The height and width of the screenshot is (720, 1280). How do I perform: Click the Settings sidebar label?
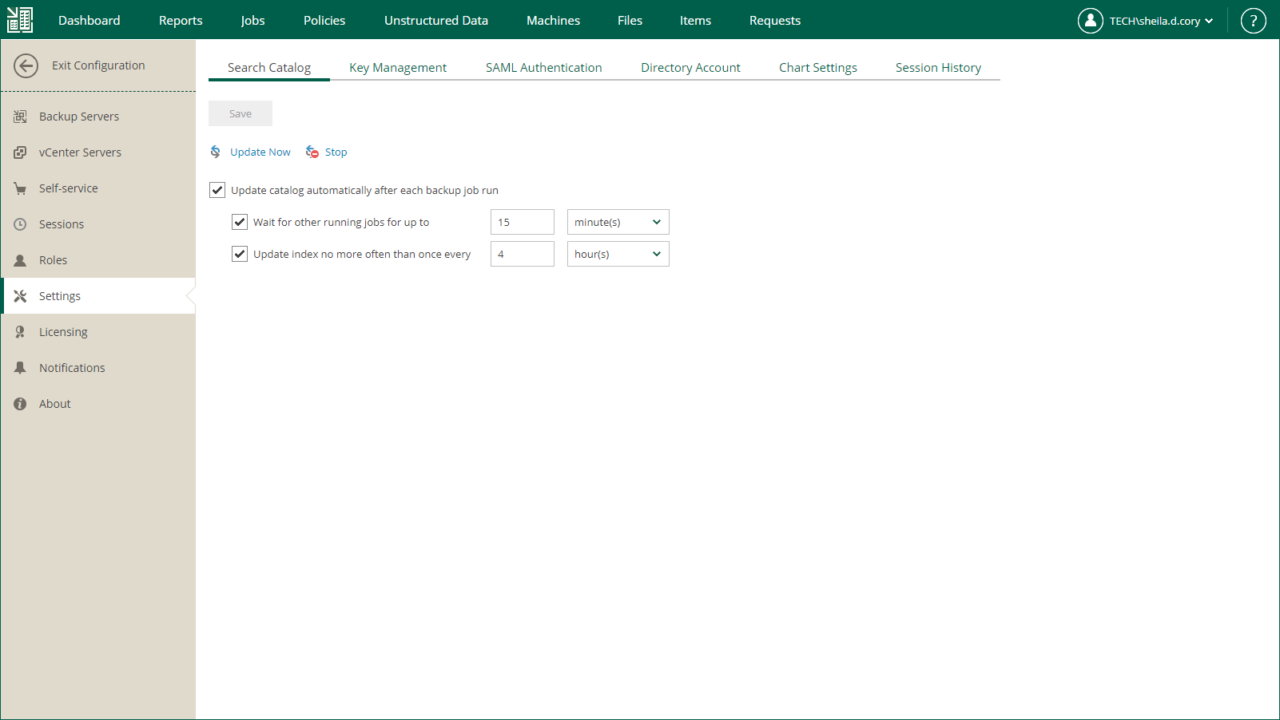click(60, 296)
